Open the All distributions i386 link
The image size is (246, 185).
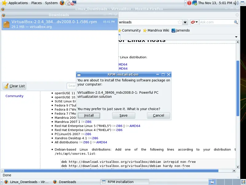coord(86,142)
